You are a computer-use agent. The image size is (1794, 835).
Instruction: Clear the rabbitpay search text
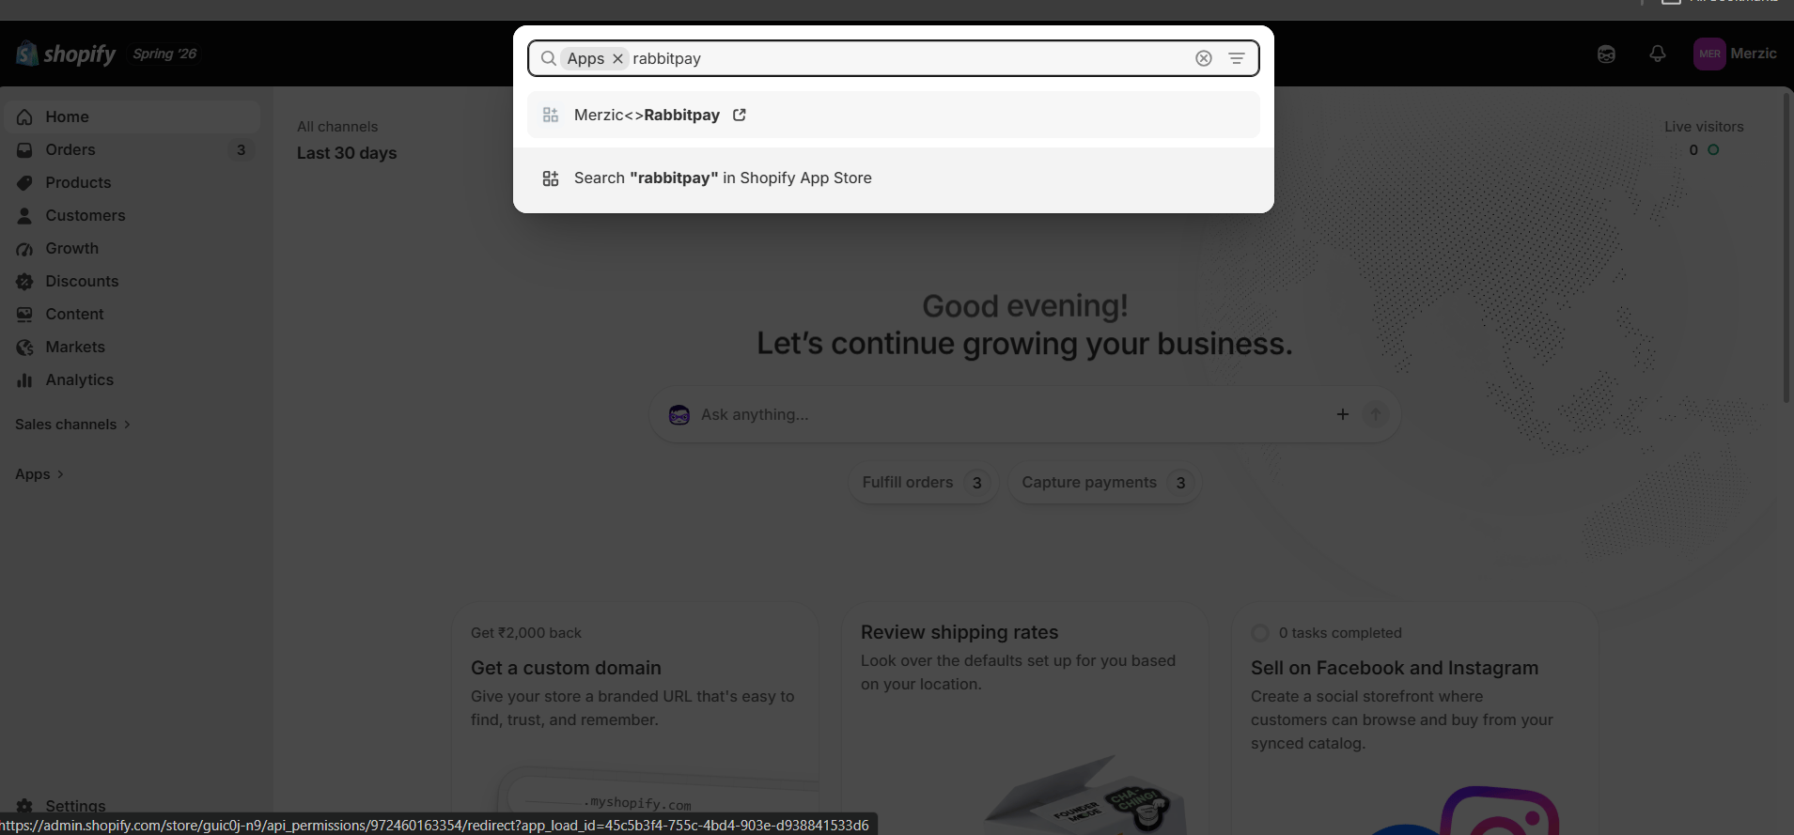[1203, 58]
